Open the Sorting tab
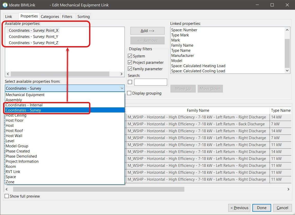This screenshot has height=215, width=295. click(83, 16)
